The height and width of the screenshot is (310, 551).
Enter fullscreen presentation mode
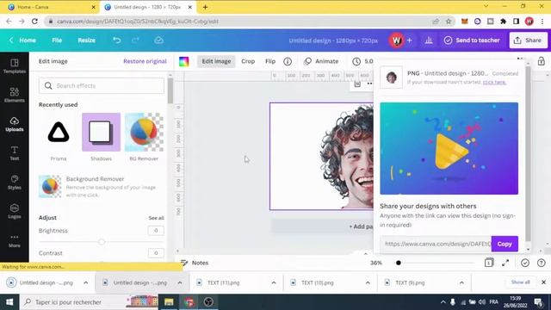[505, 263]
